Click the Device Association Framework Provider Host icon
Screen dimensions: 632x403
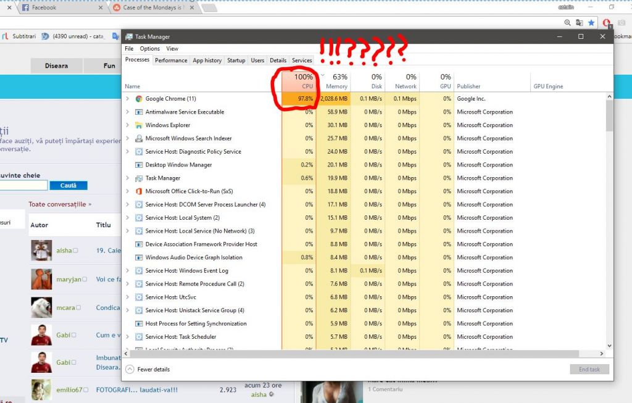[139, 244]
